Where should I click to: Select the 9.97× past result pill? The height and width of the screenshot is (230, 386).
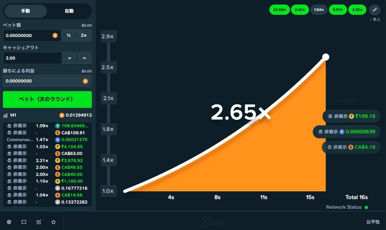pos(338,10)
